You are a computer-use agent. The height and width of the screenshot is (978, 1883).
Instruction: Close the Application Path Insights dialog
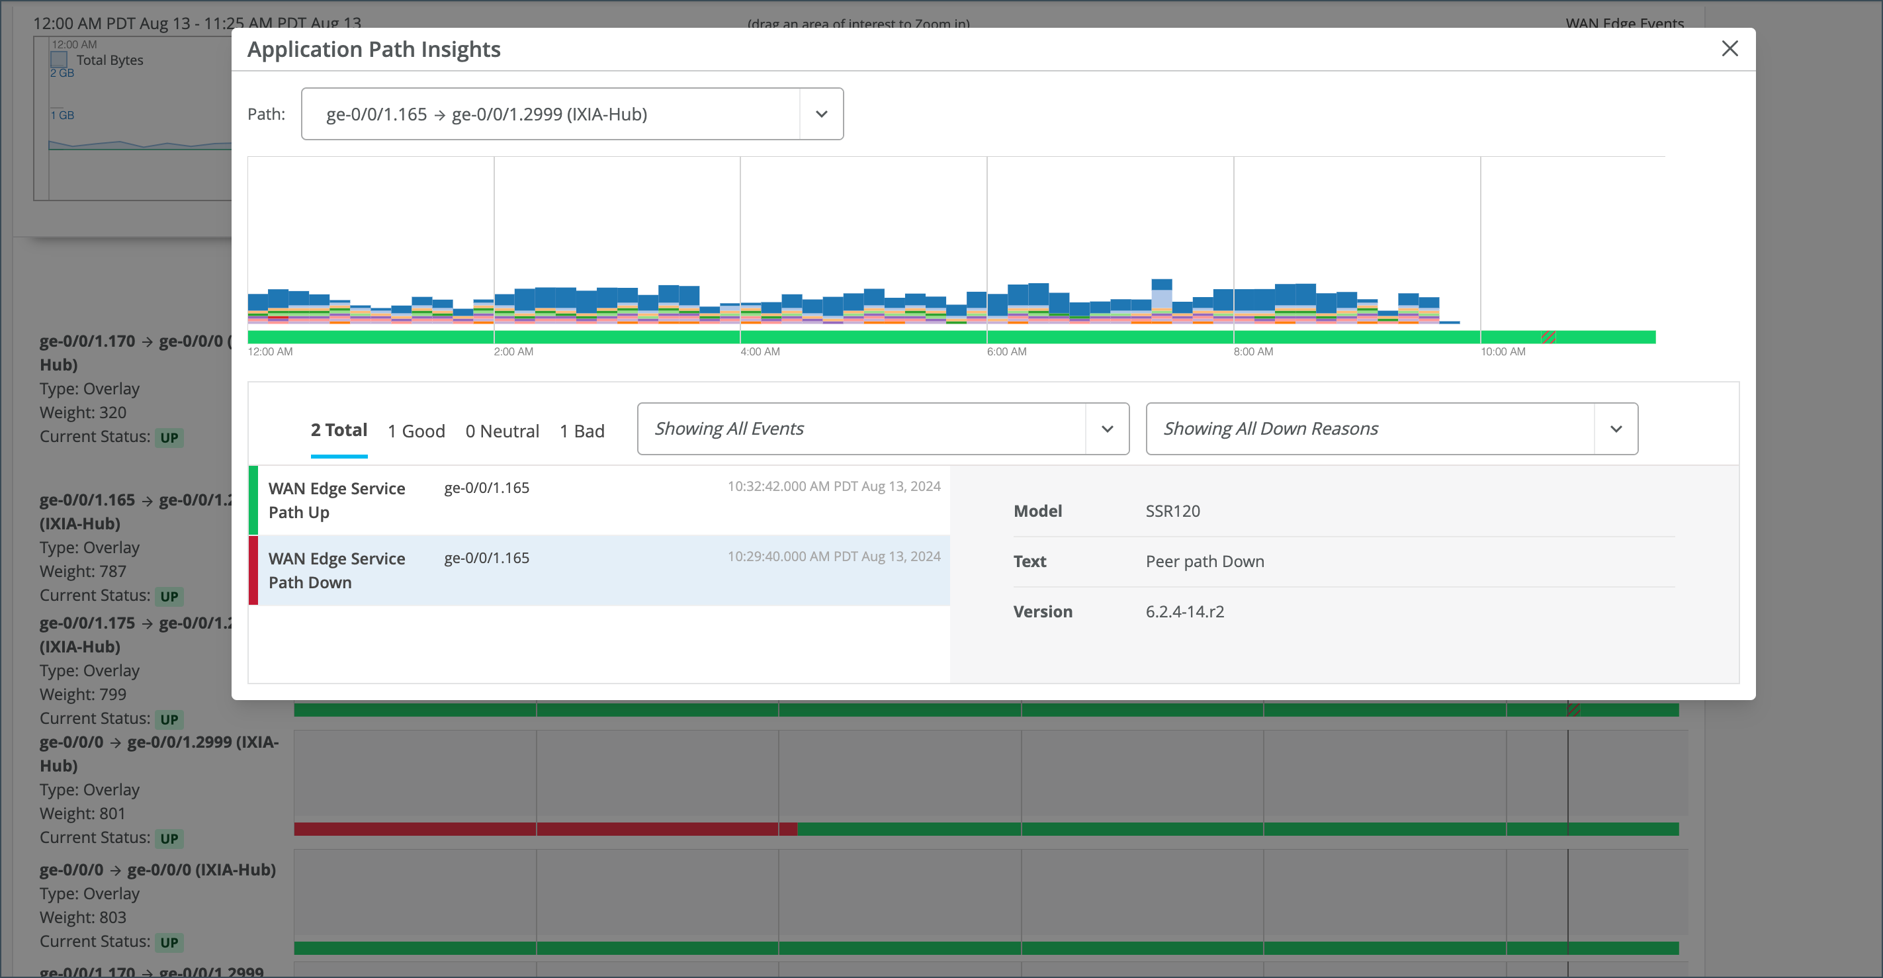pyautogui.click(x=1730, y=49)
